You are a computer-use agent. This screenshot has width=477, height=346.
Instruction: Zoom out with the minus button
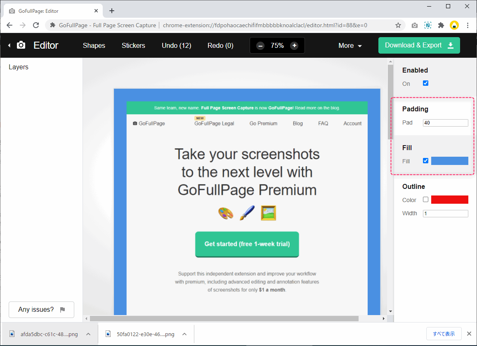pos(260,46)
